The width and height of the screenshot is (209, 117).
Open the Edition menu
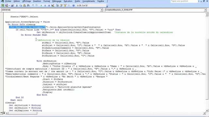click(17, 1)
